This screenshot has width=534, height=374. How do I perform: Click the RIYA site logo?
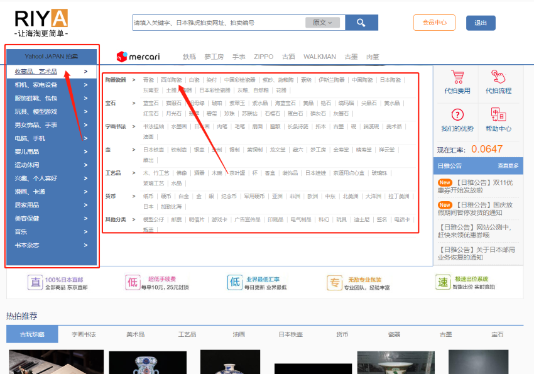(x=41, y=18)
